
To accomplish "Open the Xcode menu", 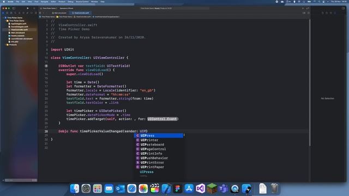I will 10,2.
